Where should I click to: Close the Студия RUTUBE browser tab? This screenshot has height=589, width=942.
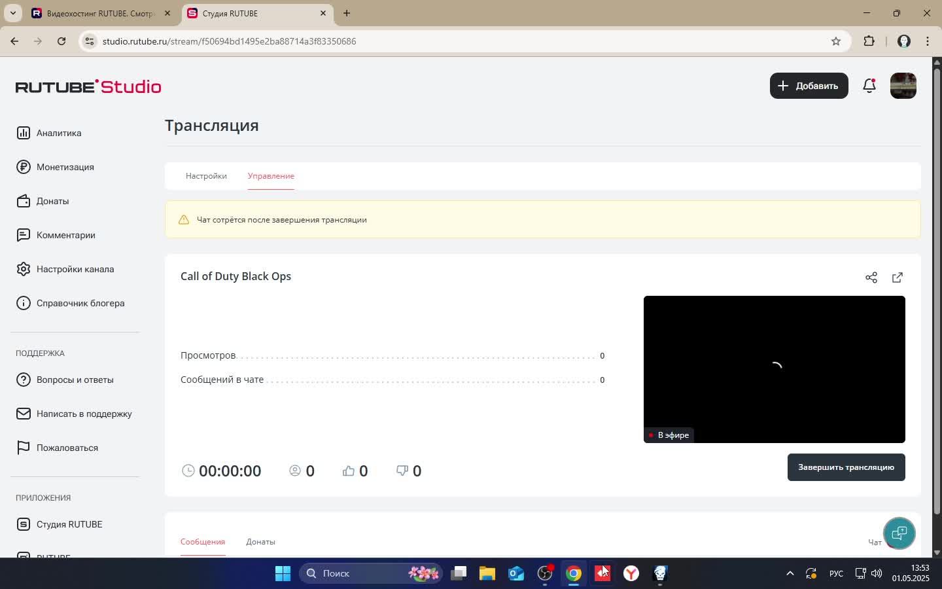pos(323,13)
